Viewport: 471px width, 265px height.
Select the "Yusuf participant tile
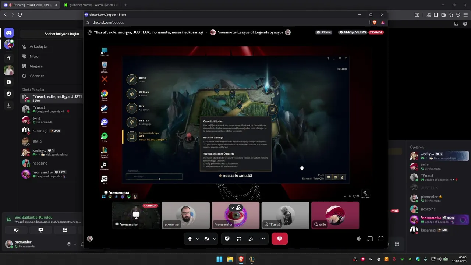coord(285,215)
